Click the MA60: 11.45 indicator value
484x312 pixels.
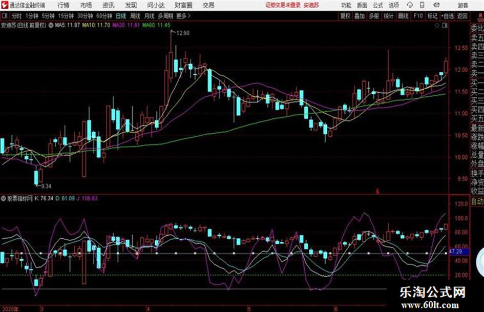tap(156, 25)
